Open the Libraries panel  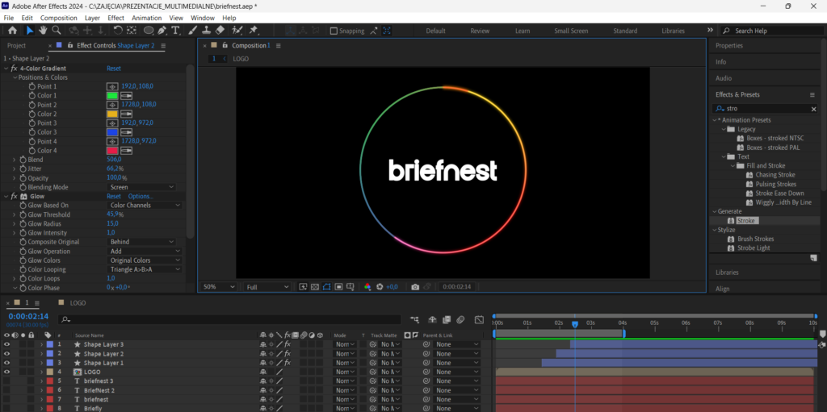(727, 273)
